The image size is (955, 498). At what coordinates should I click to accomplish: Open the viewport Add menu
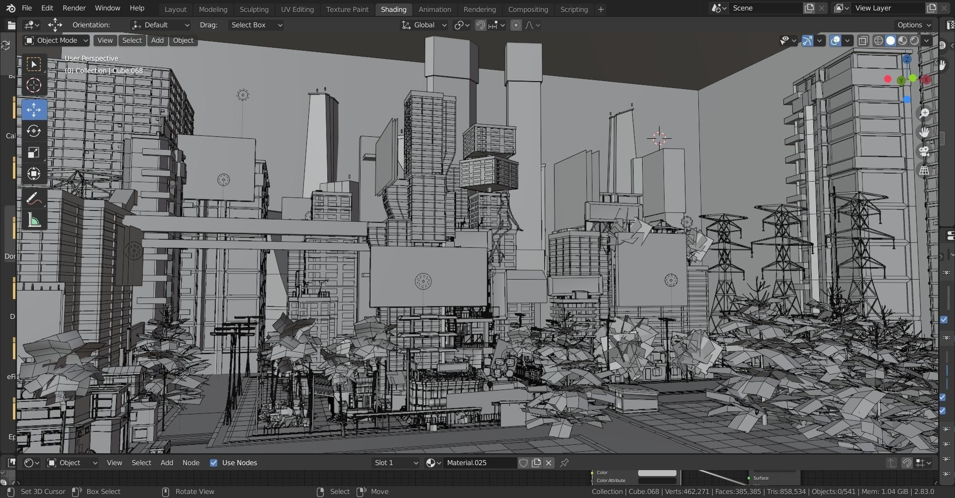[157, 41]
